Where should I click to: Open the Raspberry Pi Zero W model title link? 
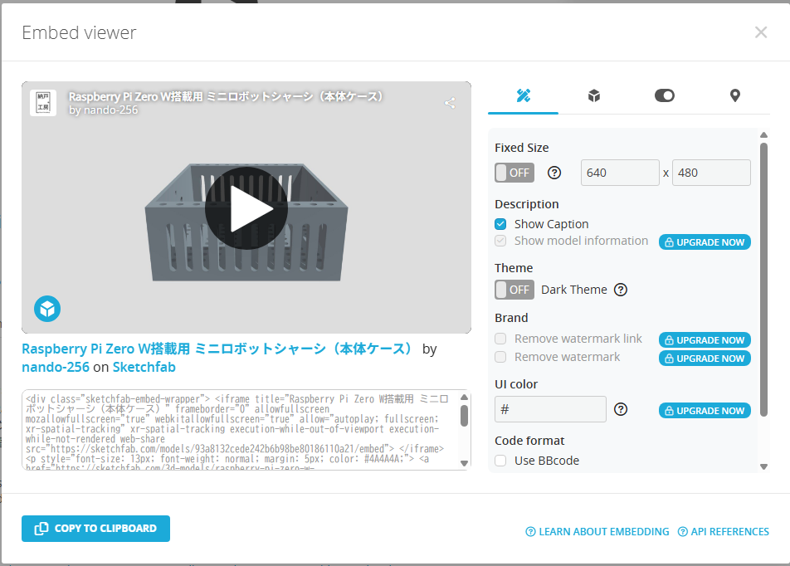click(217, 349)
